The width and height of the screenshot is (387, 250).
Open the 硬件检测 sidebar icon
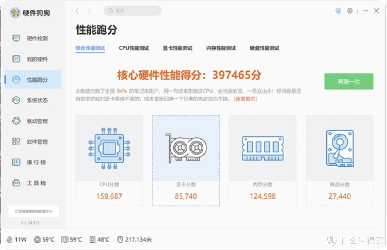click(x=16, y=38)
